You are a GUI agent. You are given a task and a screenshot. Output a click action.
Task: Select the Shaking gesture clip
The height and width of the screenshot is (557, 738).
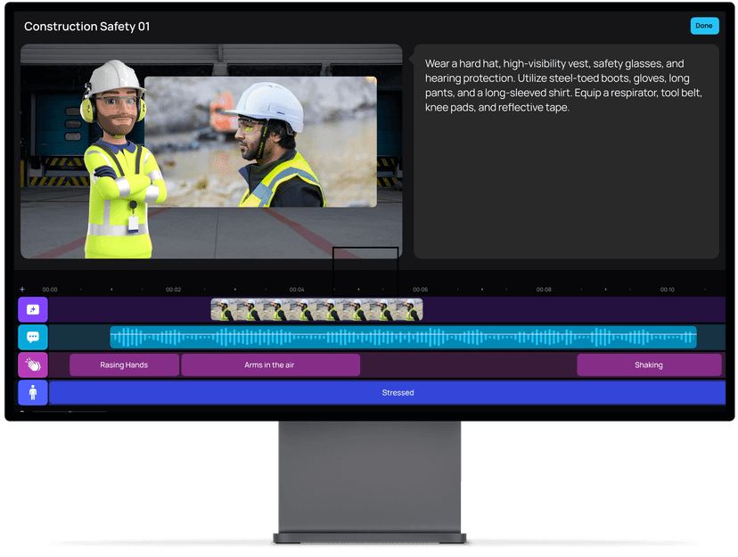[x=648, y=365]
